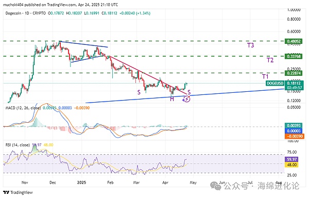Click the TradingView logo

pyautogui.click(x=18, y=192)
